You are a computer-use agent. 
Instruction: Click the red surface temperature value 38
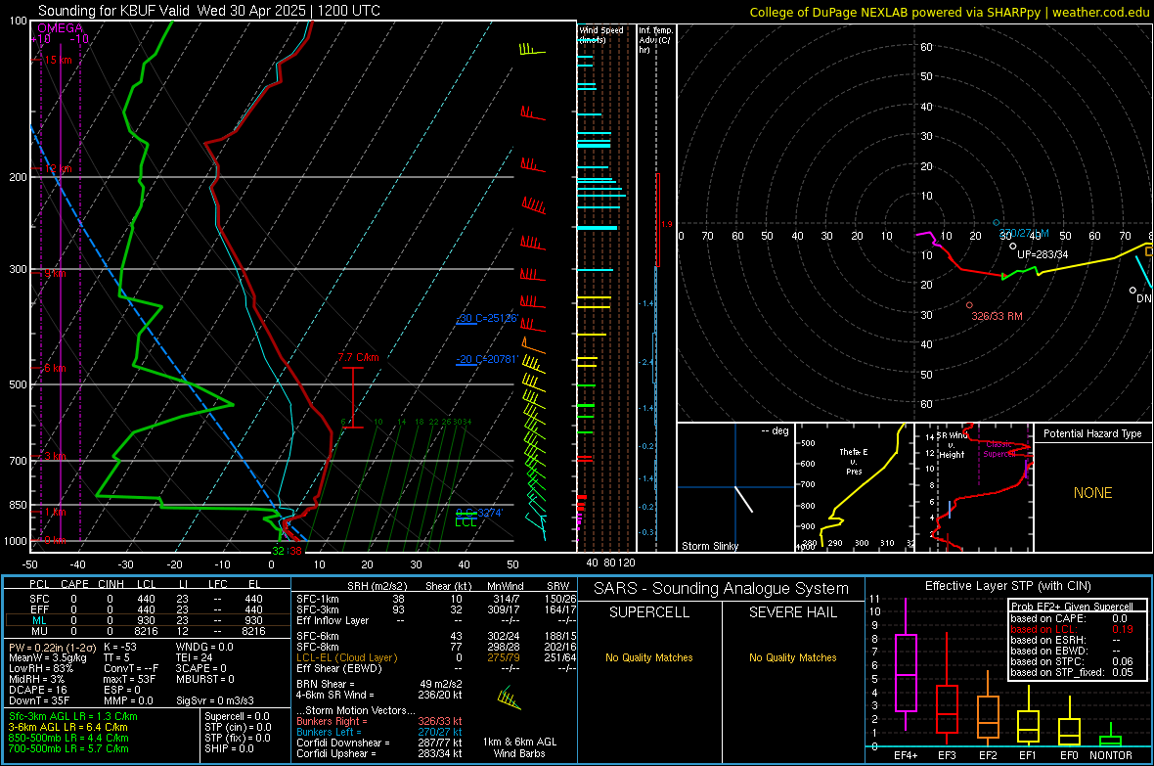(x=295, y=551)
